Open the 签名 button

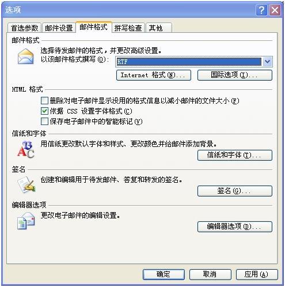[235, 191]
